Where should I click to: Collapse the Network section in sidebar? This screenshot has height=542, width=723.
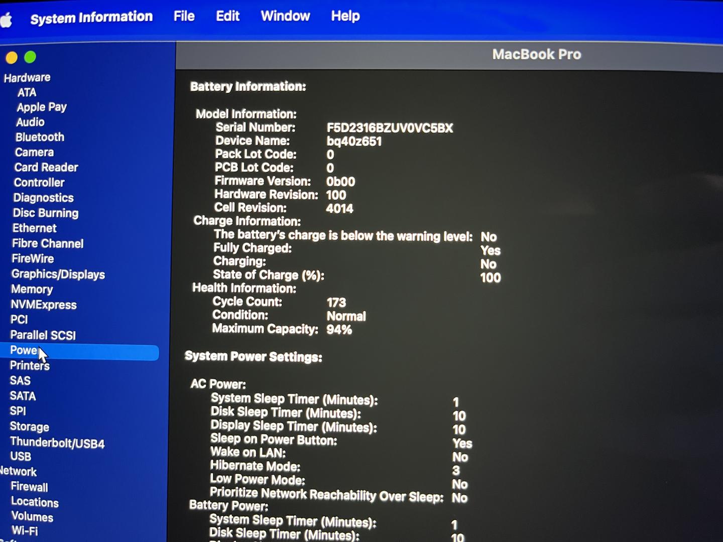coord(18,472)
